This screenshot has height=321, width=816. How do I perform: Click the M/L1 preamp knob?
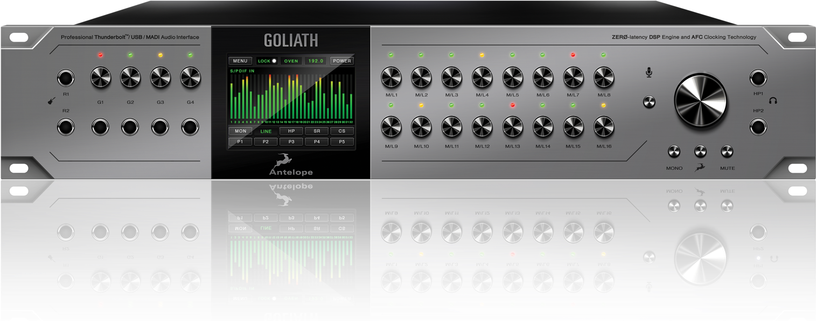[x=392, y=78]
